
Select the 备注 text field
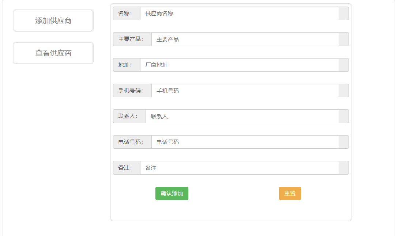(x=239, y=168)
